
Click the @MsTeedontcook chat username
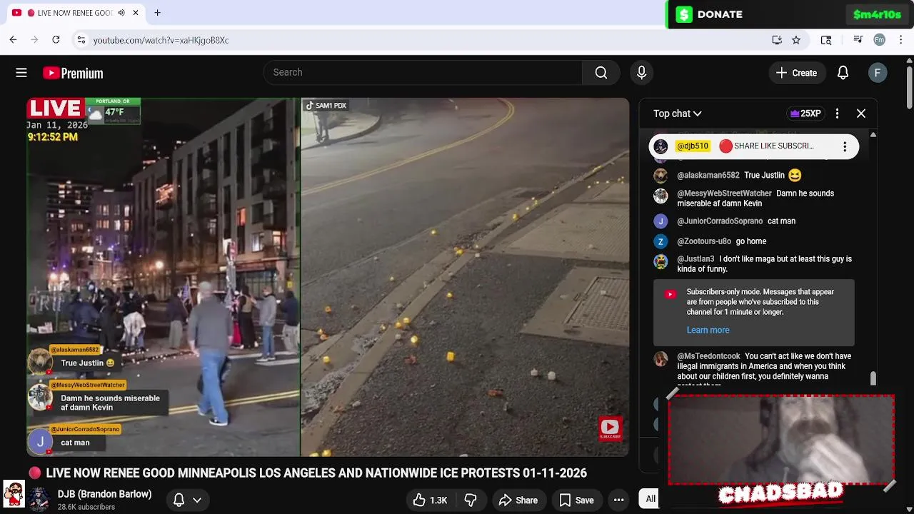(x=708, y=356)
